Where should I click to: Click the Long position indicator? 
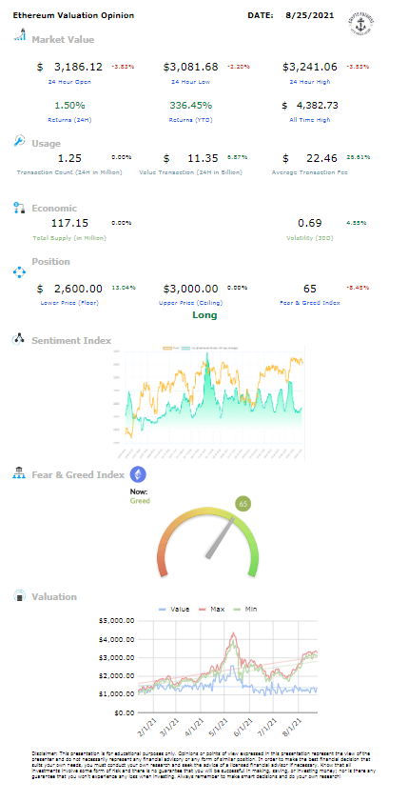204,315
